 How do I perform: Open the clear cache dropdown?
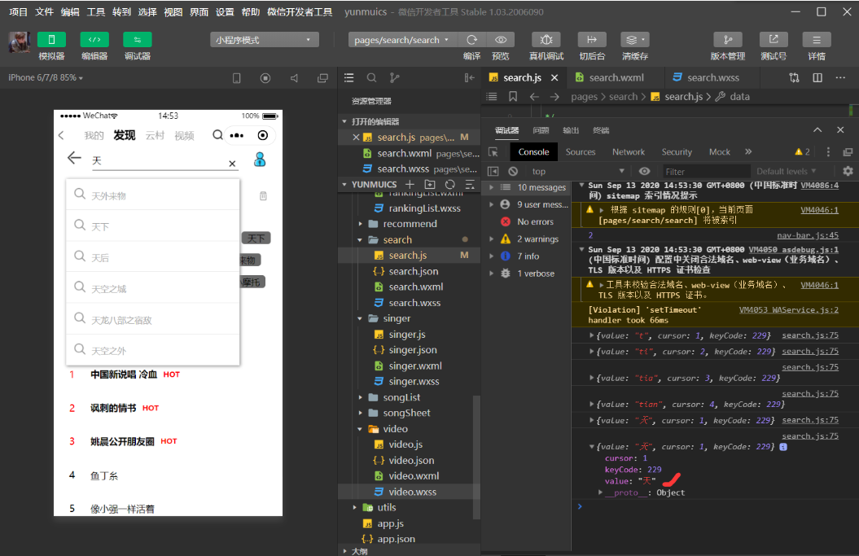tap(635, 40)
